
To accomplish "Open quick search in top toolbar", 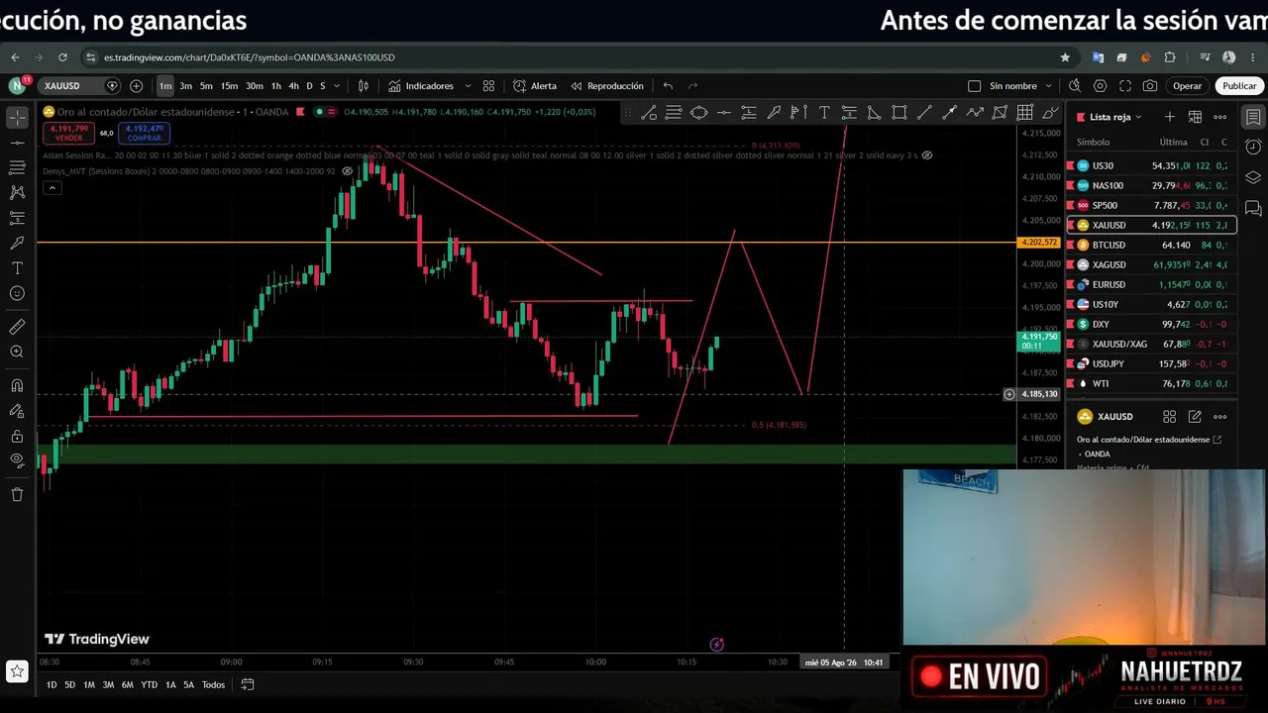I will [1076, 86].
